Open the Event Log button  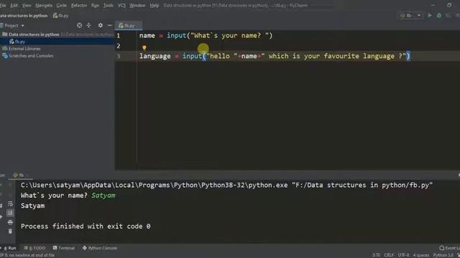(449, 248)
